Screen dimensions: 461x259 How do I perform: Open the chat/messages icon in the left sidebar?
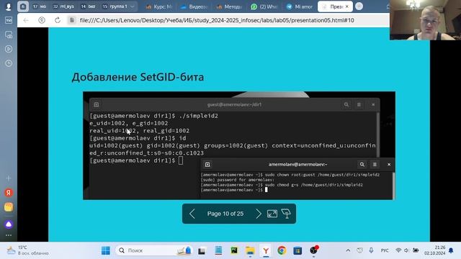click(x=9, y=35)
